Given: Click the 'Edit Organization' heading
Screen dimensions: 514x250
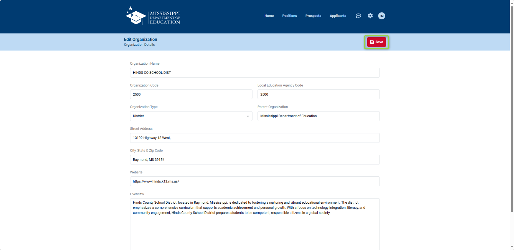Looking at the screenshot, I should pos(140,39).
